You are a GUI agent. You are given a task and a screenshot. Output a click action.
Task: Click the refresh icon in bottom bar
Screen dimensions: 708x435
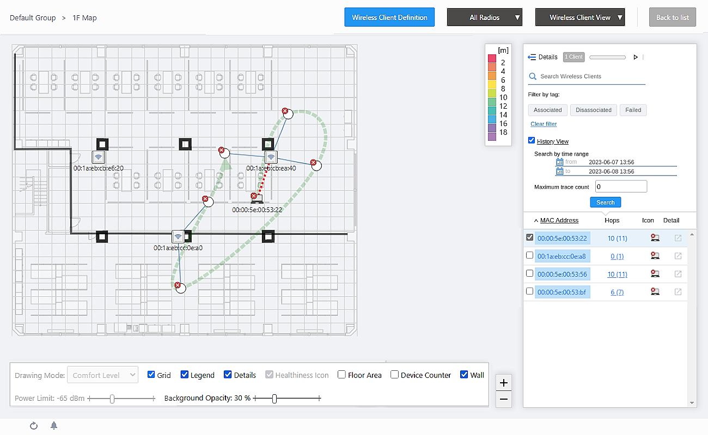pyautogui.click(x=34, y=426)
